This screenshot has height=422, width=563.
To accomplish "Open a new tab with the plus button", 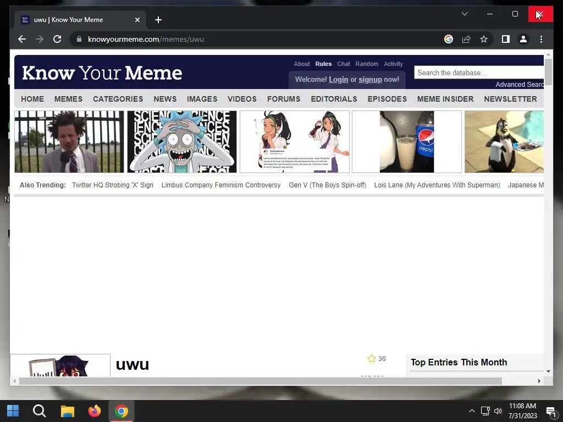I will [158, 20].
